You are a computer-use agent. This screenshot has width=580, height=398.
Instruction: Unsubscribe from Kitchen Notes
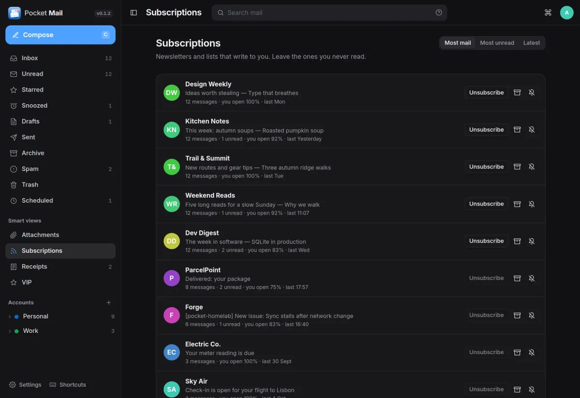pyautogui.click(x=487, y=130)
